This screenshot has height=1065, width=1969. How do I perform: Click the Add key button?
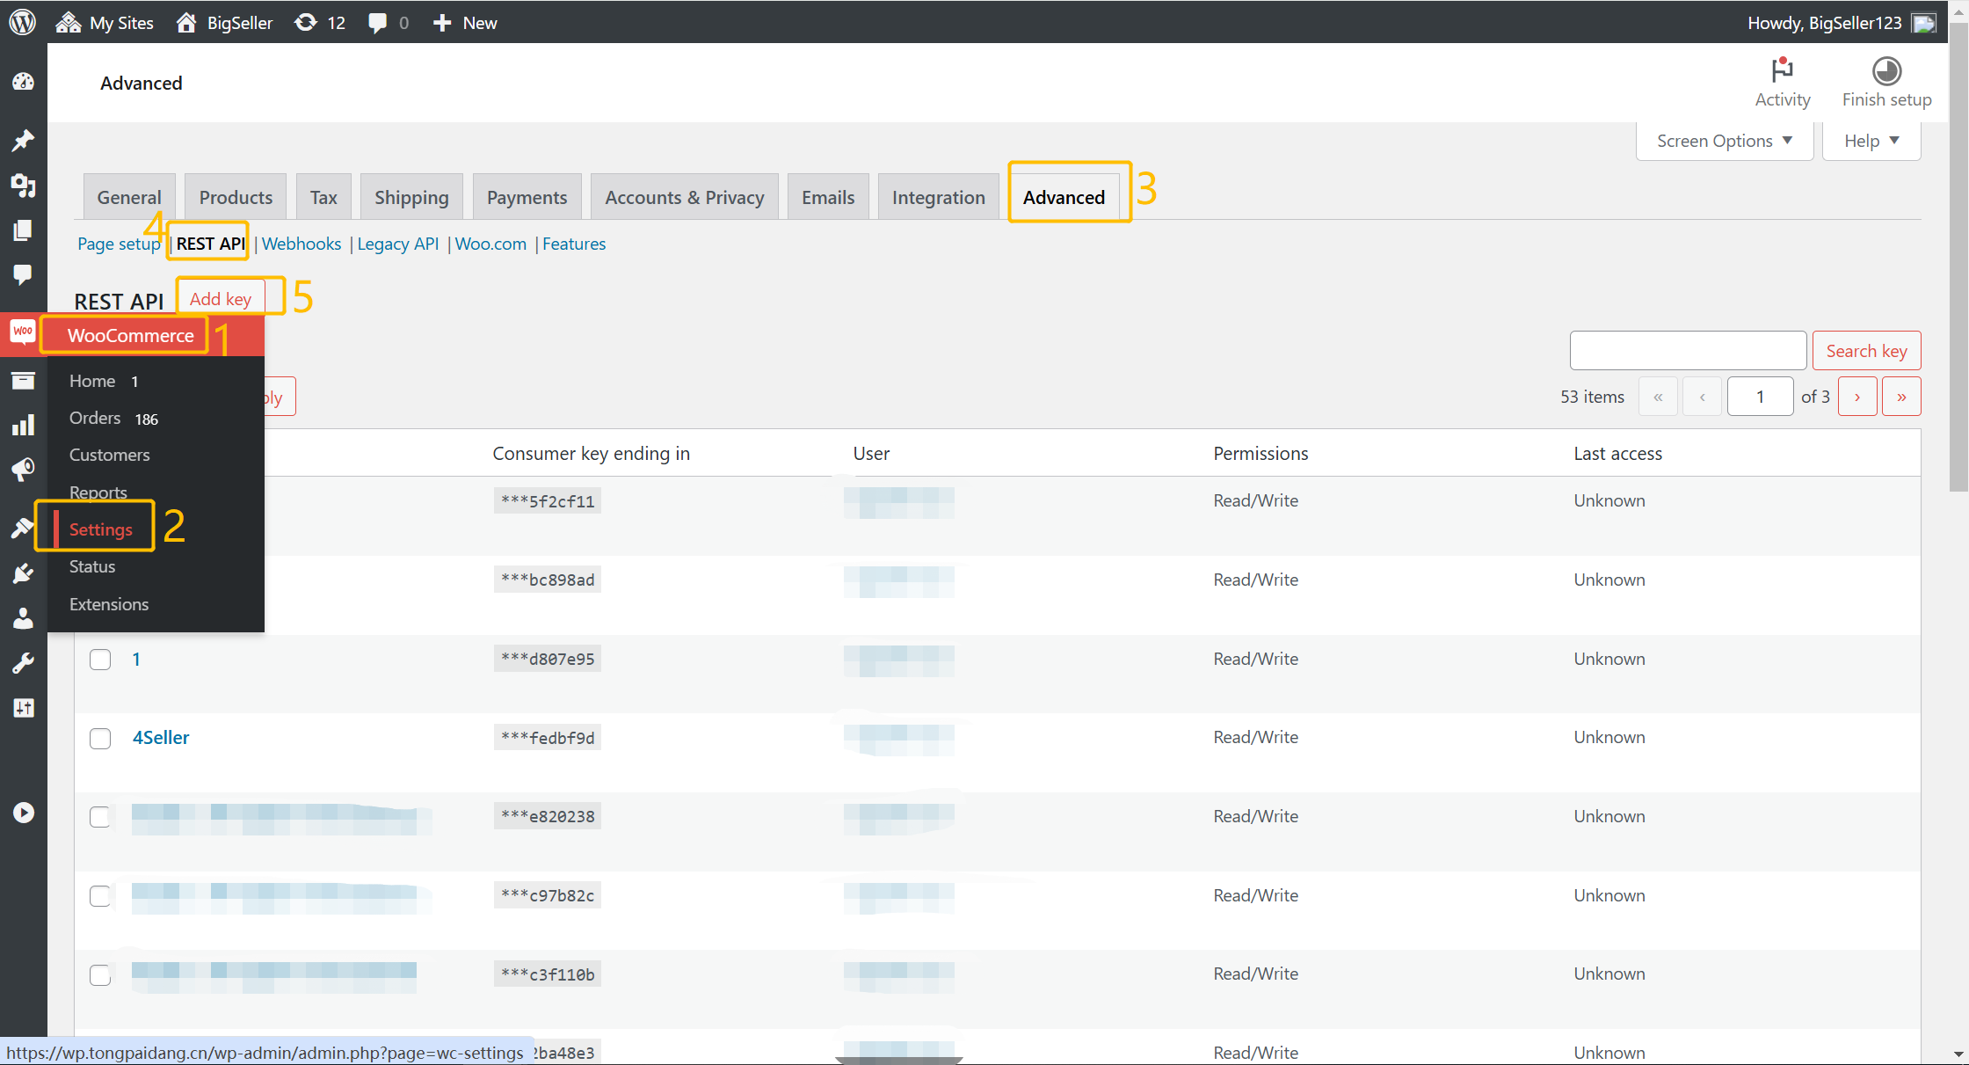(x=221, y=299)
